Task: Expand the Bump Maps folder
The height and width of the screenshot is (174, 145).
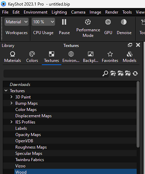Action: [x=12, y=103]
